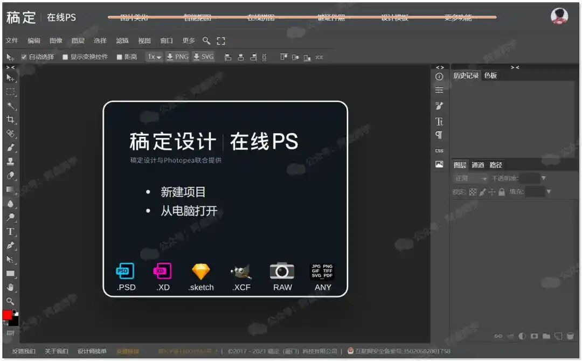Select the Path Selection tool
This screenshot has width=582, height=361.
10,259
